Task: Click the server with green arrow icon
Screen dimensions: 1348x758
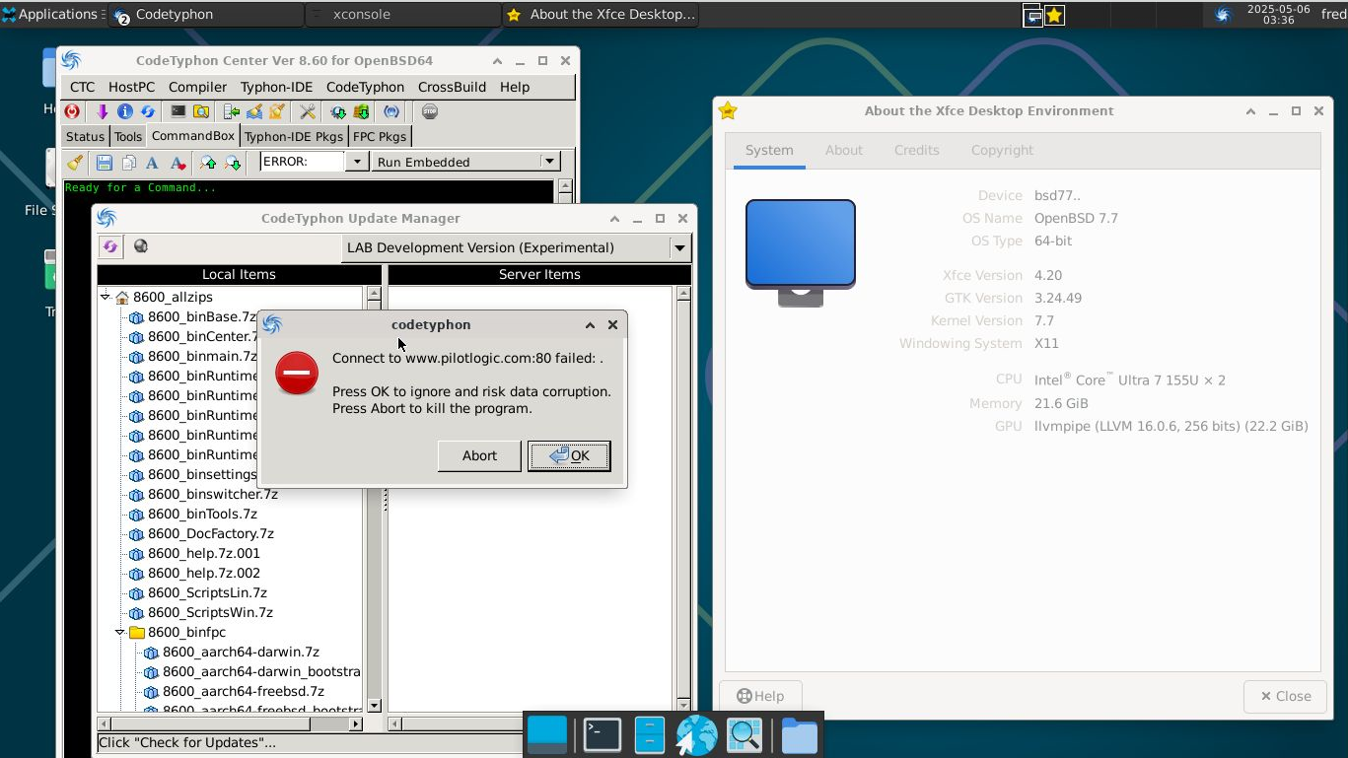Action: point(231,111)
